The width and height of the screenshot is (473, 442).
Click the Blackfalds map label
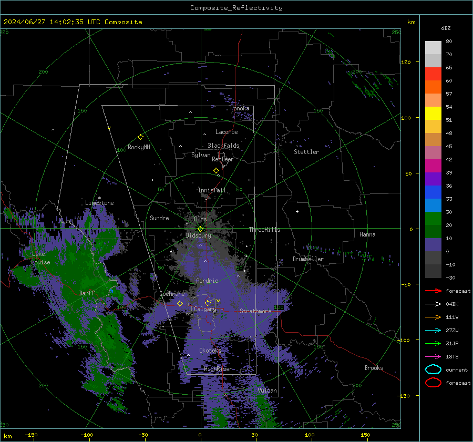point(223,146)
